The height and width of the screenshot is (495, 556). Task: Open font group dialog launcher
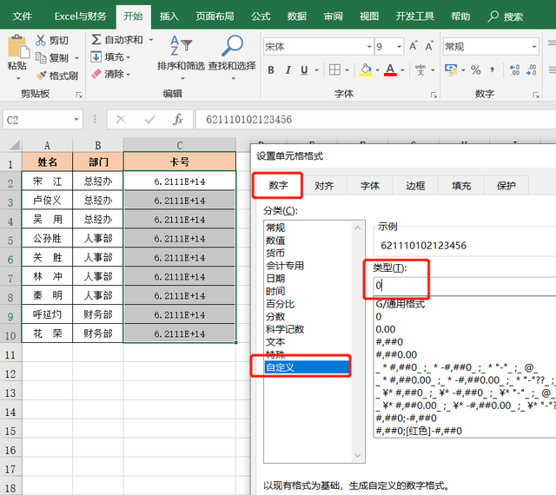click(434, 95)
